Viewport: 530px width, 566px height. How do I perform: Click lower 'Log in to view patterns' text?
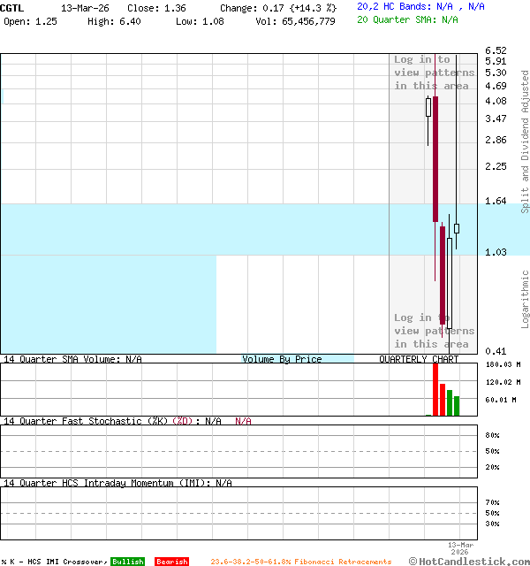click(x=434, y=331)
